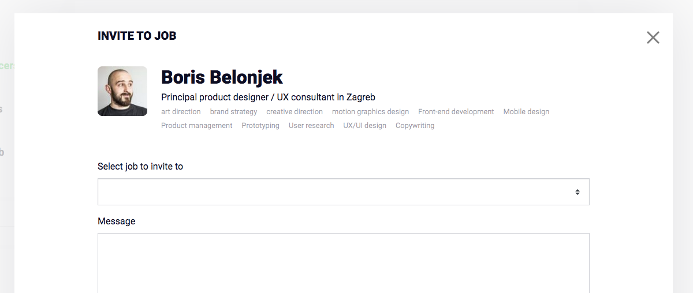
Task: Click the Principal product designer subtitle
Action: coord(268,97)
